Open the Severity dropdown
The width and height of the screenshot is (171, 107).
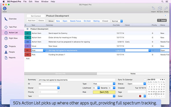click(114, 88)
